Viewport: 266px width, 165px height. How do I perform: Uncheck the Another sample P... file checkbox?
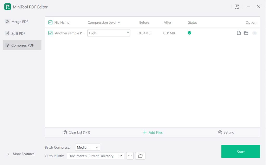(x=50, y=33)
